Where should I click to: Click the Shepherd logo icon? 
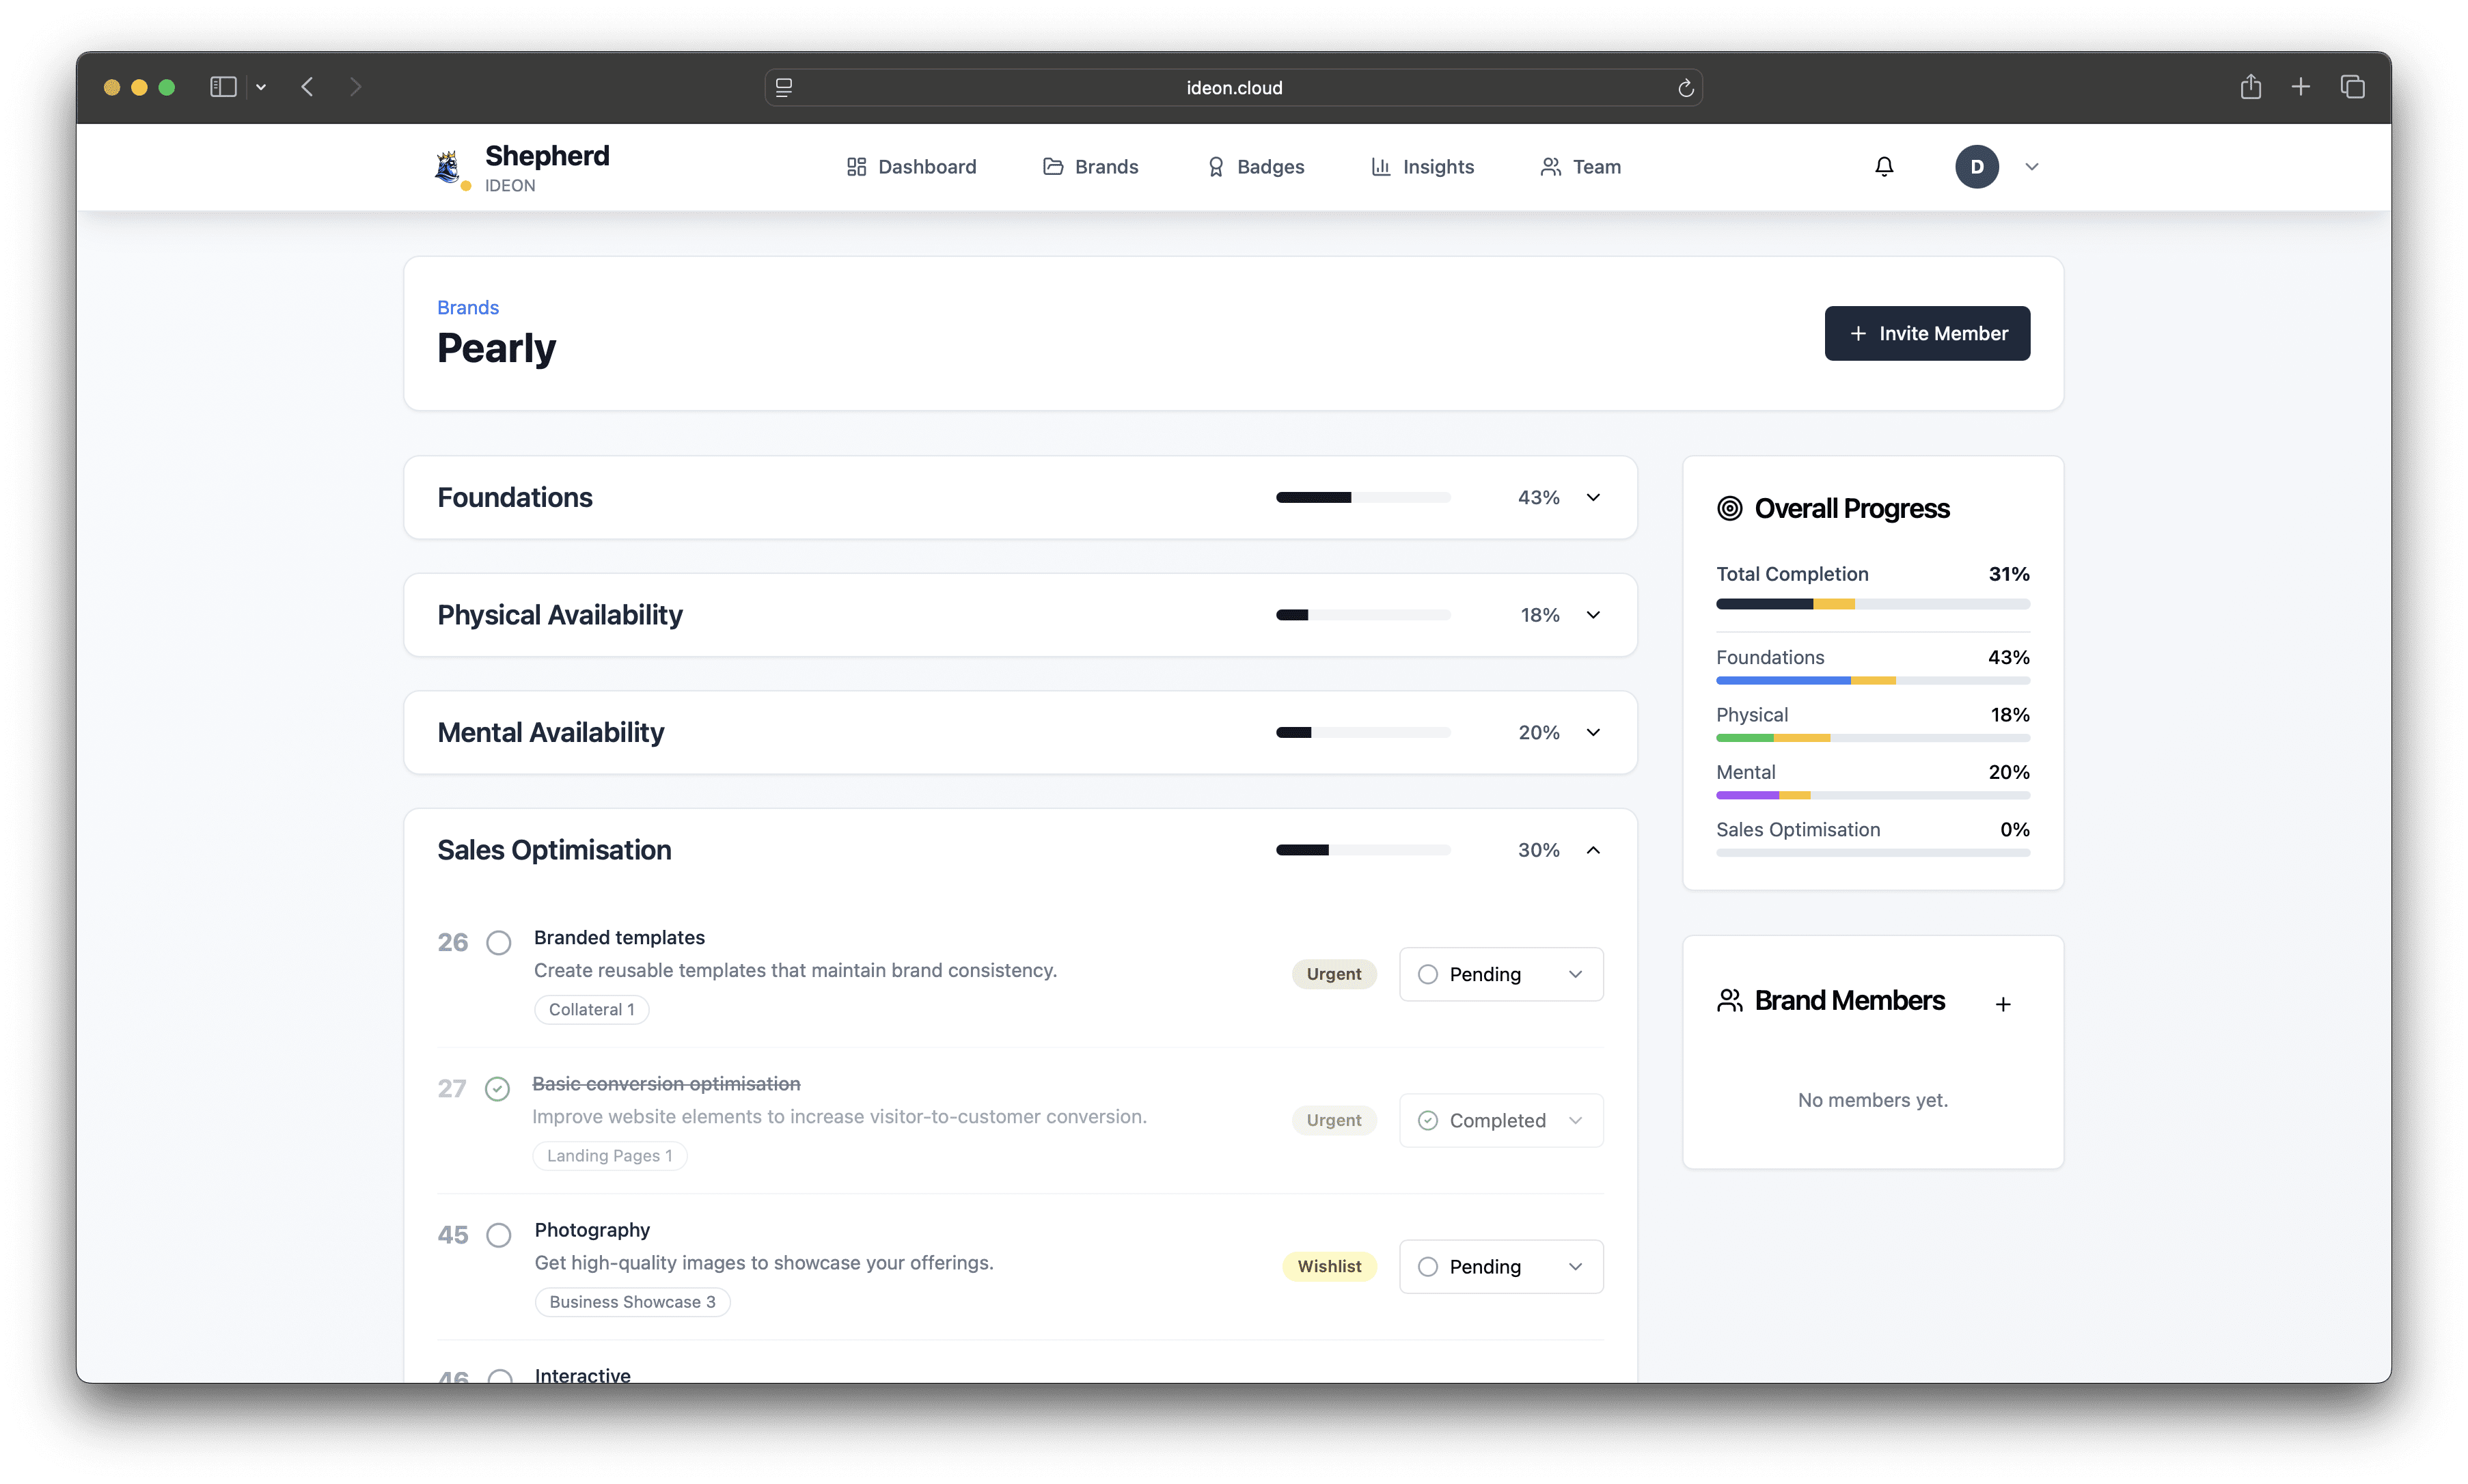[448, 166]
